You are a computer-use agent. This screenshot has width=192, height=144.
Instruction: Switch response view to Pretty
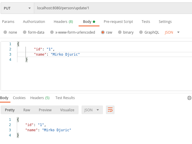pos(10,110)
